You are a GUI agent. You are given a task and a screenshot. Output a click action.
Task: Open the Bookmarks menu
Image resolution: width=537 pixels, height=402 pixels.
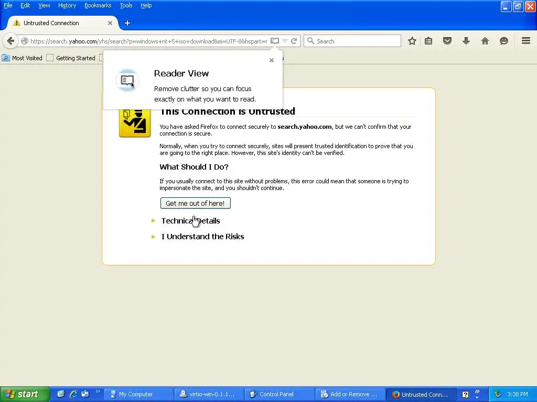(98, 5)
